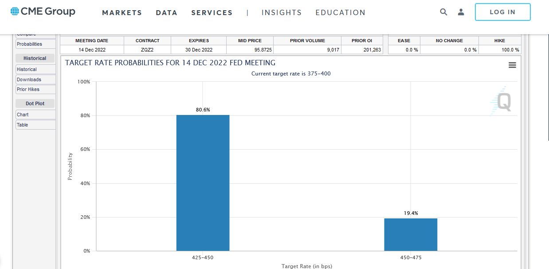549x269 pixels.
Task: Click the 30 Dec 2022 expires cell
Action: tap(198, 50)
